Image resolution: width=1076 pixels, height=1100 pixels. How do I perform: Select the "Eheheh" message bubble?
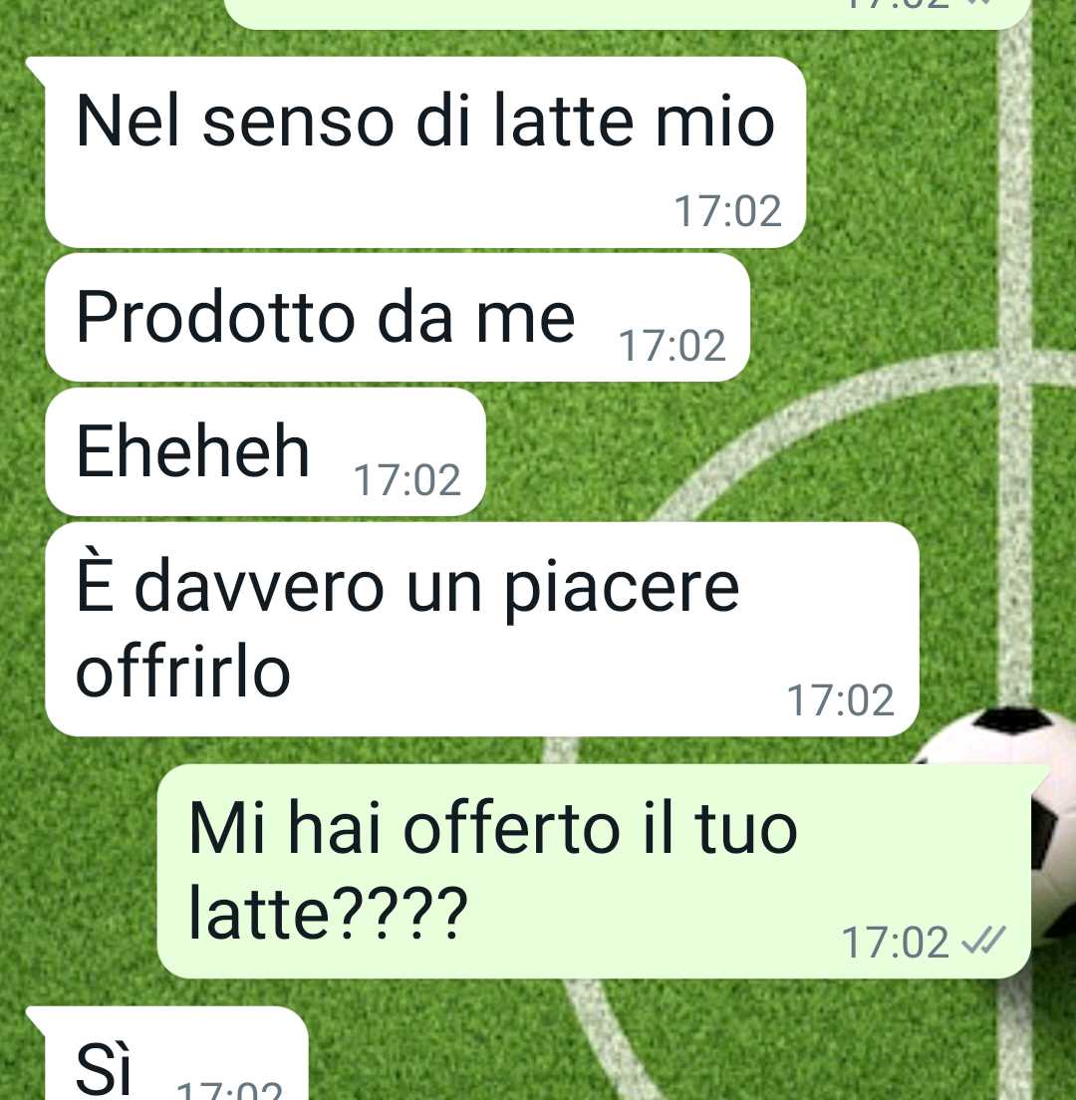pos(265,451)
